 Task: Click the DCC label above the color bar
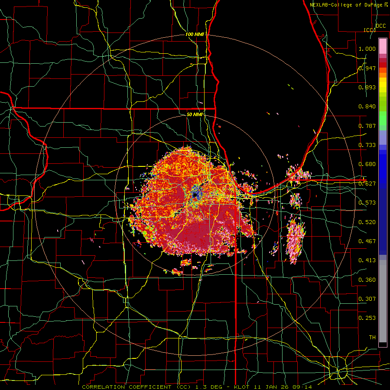(381, 26)
